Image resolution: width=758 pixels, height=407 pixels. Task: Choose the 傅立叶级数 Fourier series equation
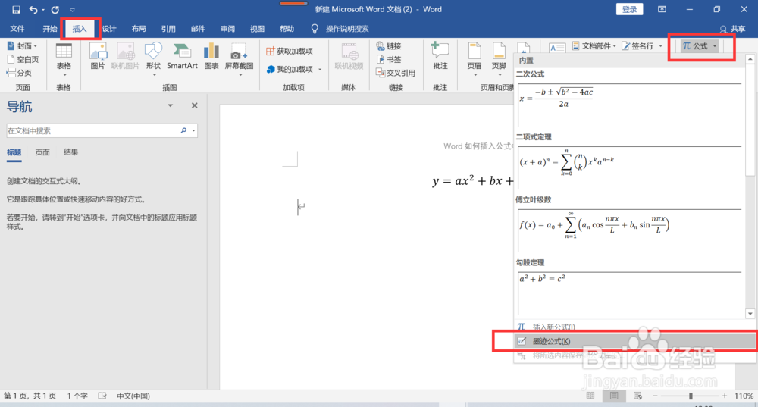[629, 230]
